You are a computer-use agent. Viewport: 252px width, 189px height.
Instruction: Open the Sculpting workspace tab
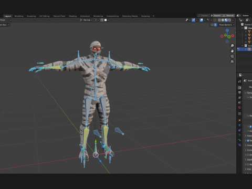(x=31, y=16)
